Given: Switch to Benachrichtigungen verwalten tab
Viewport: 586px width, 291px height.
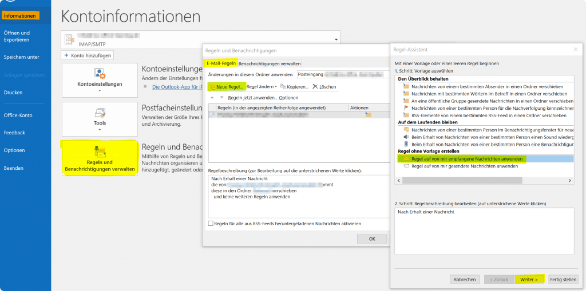Looking at the screenshot, I should click(x=270, y=63).
